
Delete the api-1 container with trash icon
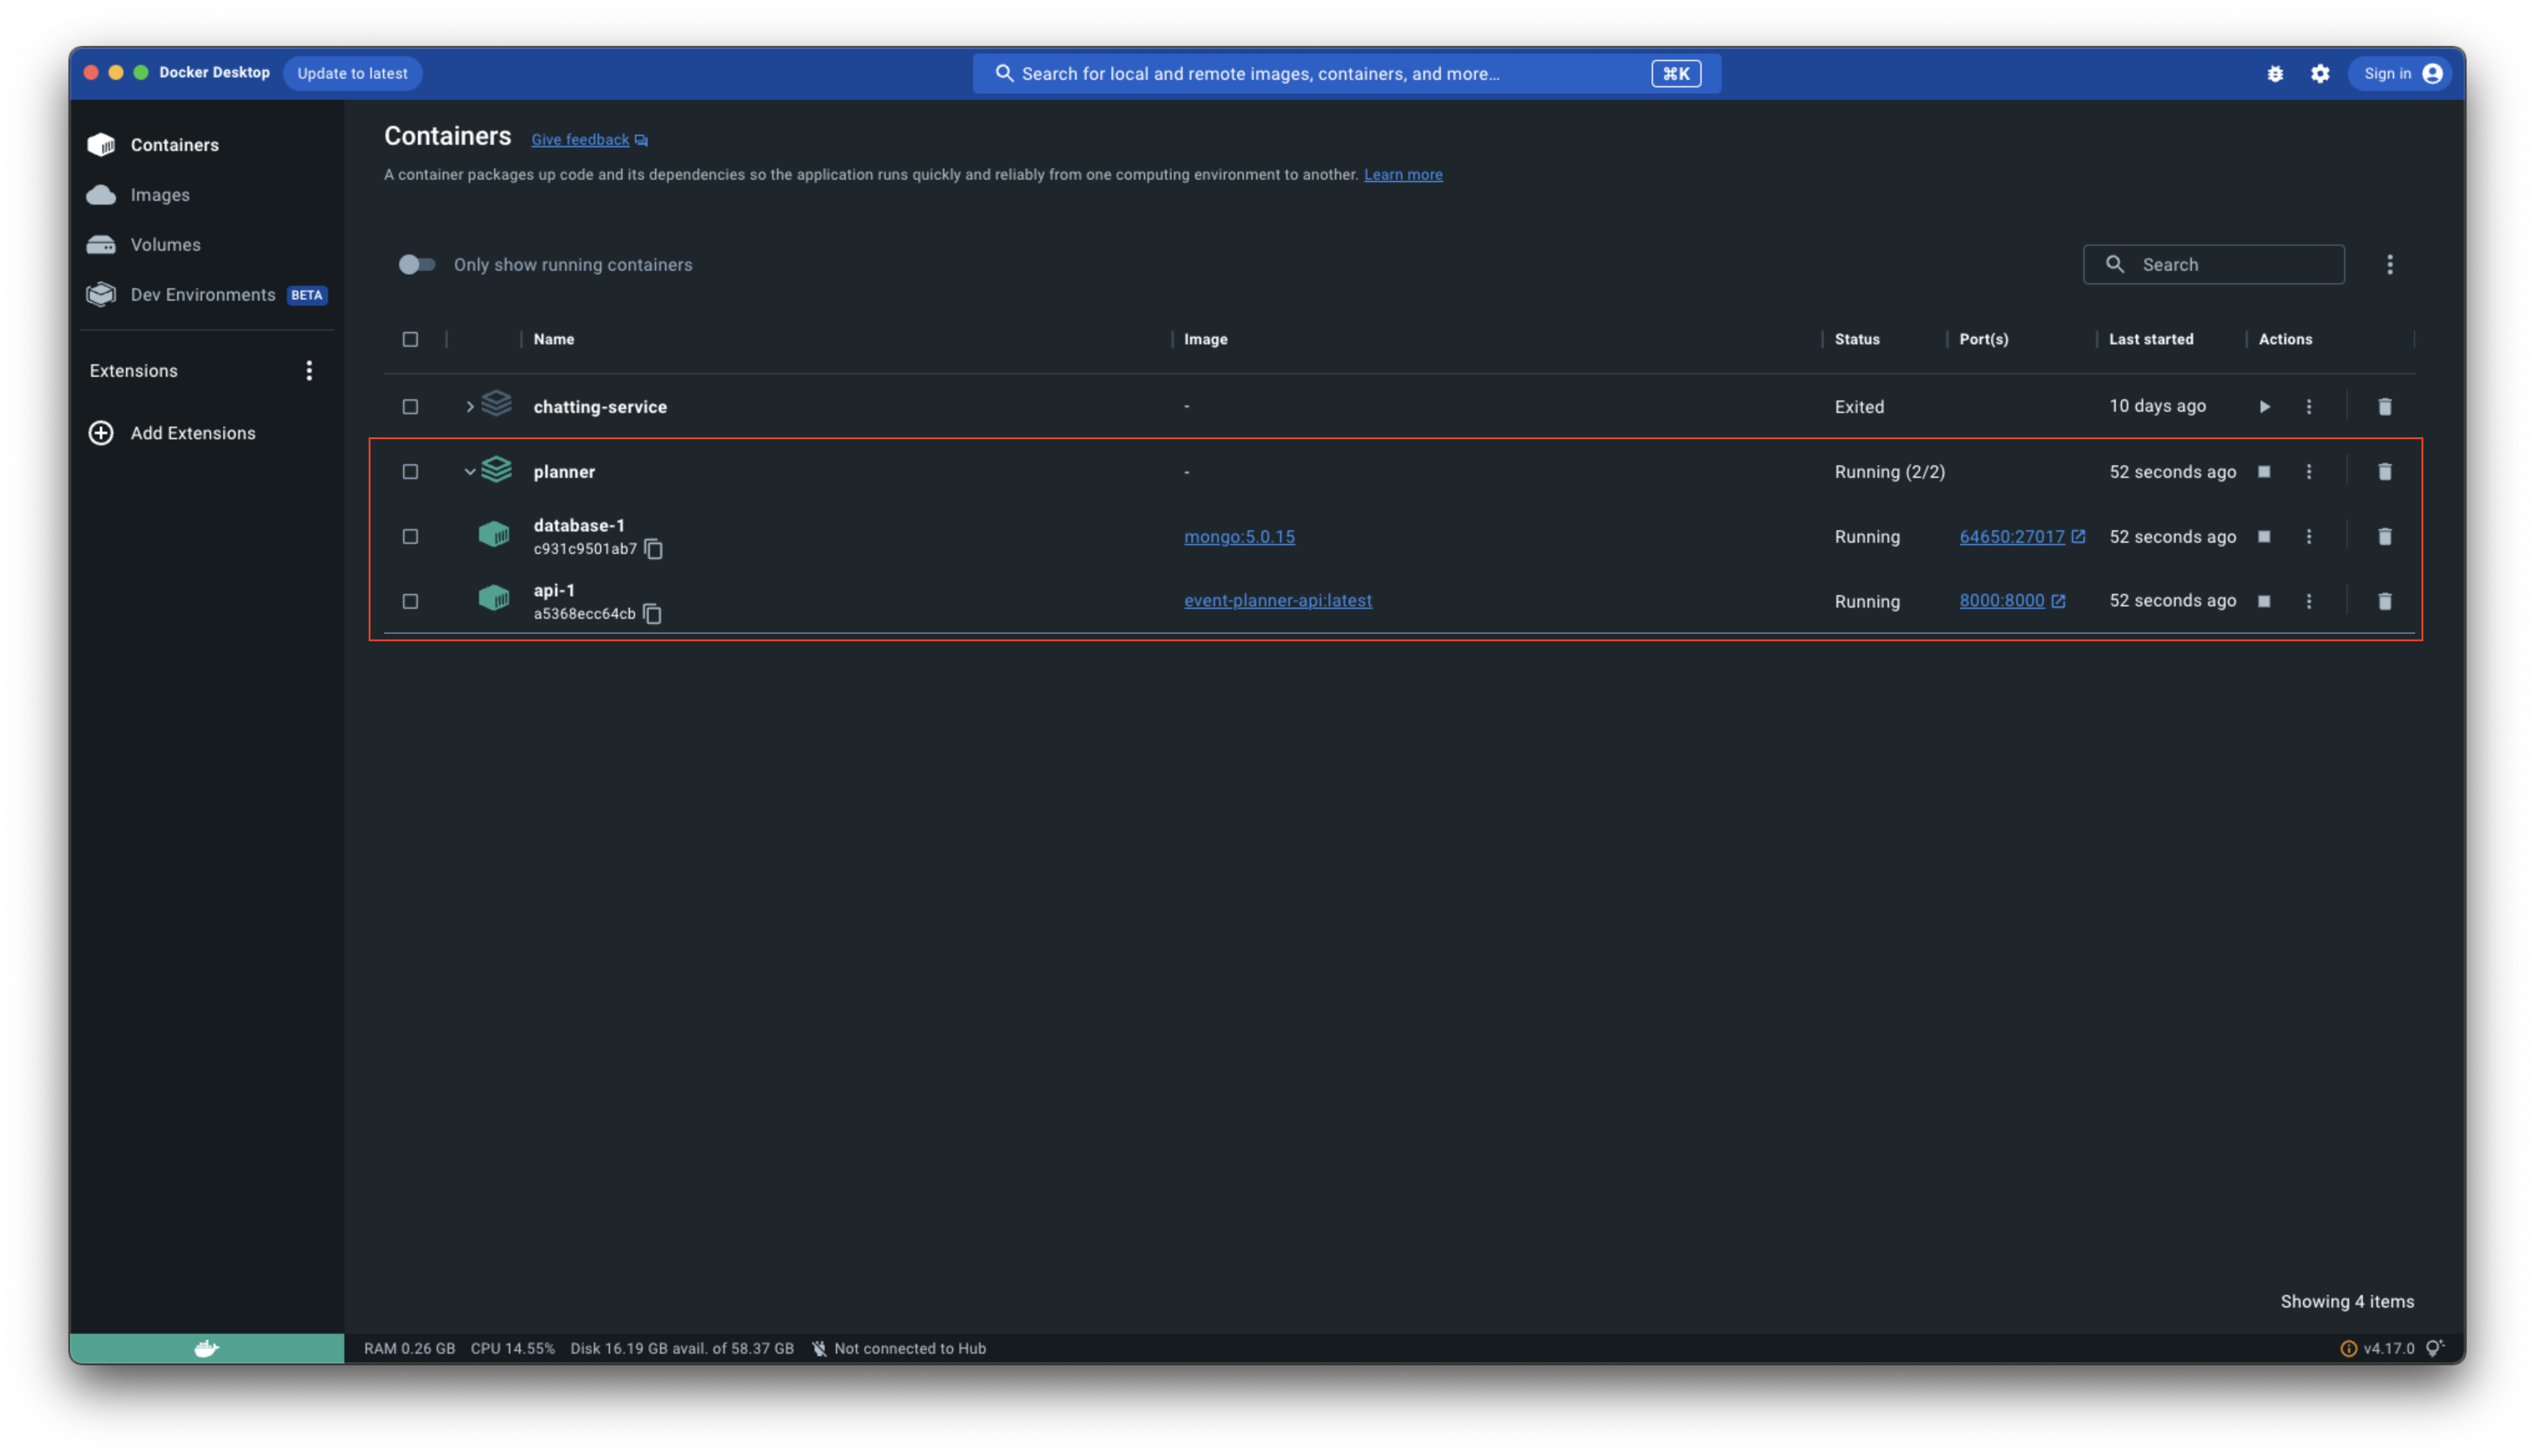click(x=2384, y=601)
